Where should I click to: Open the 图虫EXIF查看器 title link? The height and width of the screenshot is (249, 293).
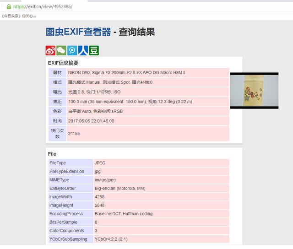(78, 32)
